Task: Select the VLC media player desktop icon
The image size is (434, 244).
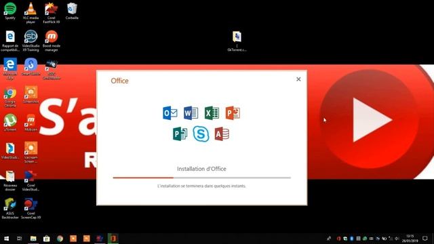Action: click(x=31, y=13)
